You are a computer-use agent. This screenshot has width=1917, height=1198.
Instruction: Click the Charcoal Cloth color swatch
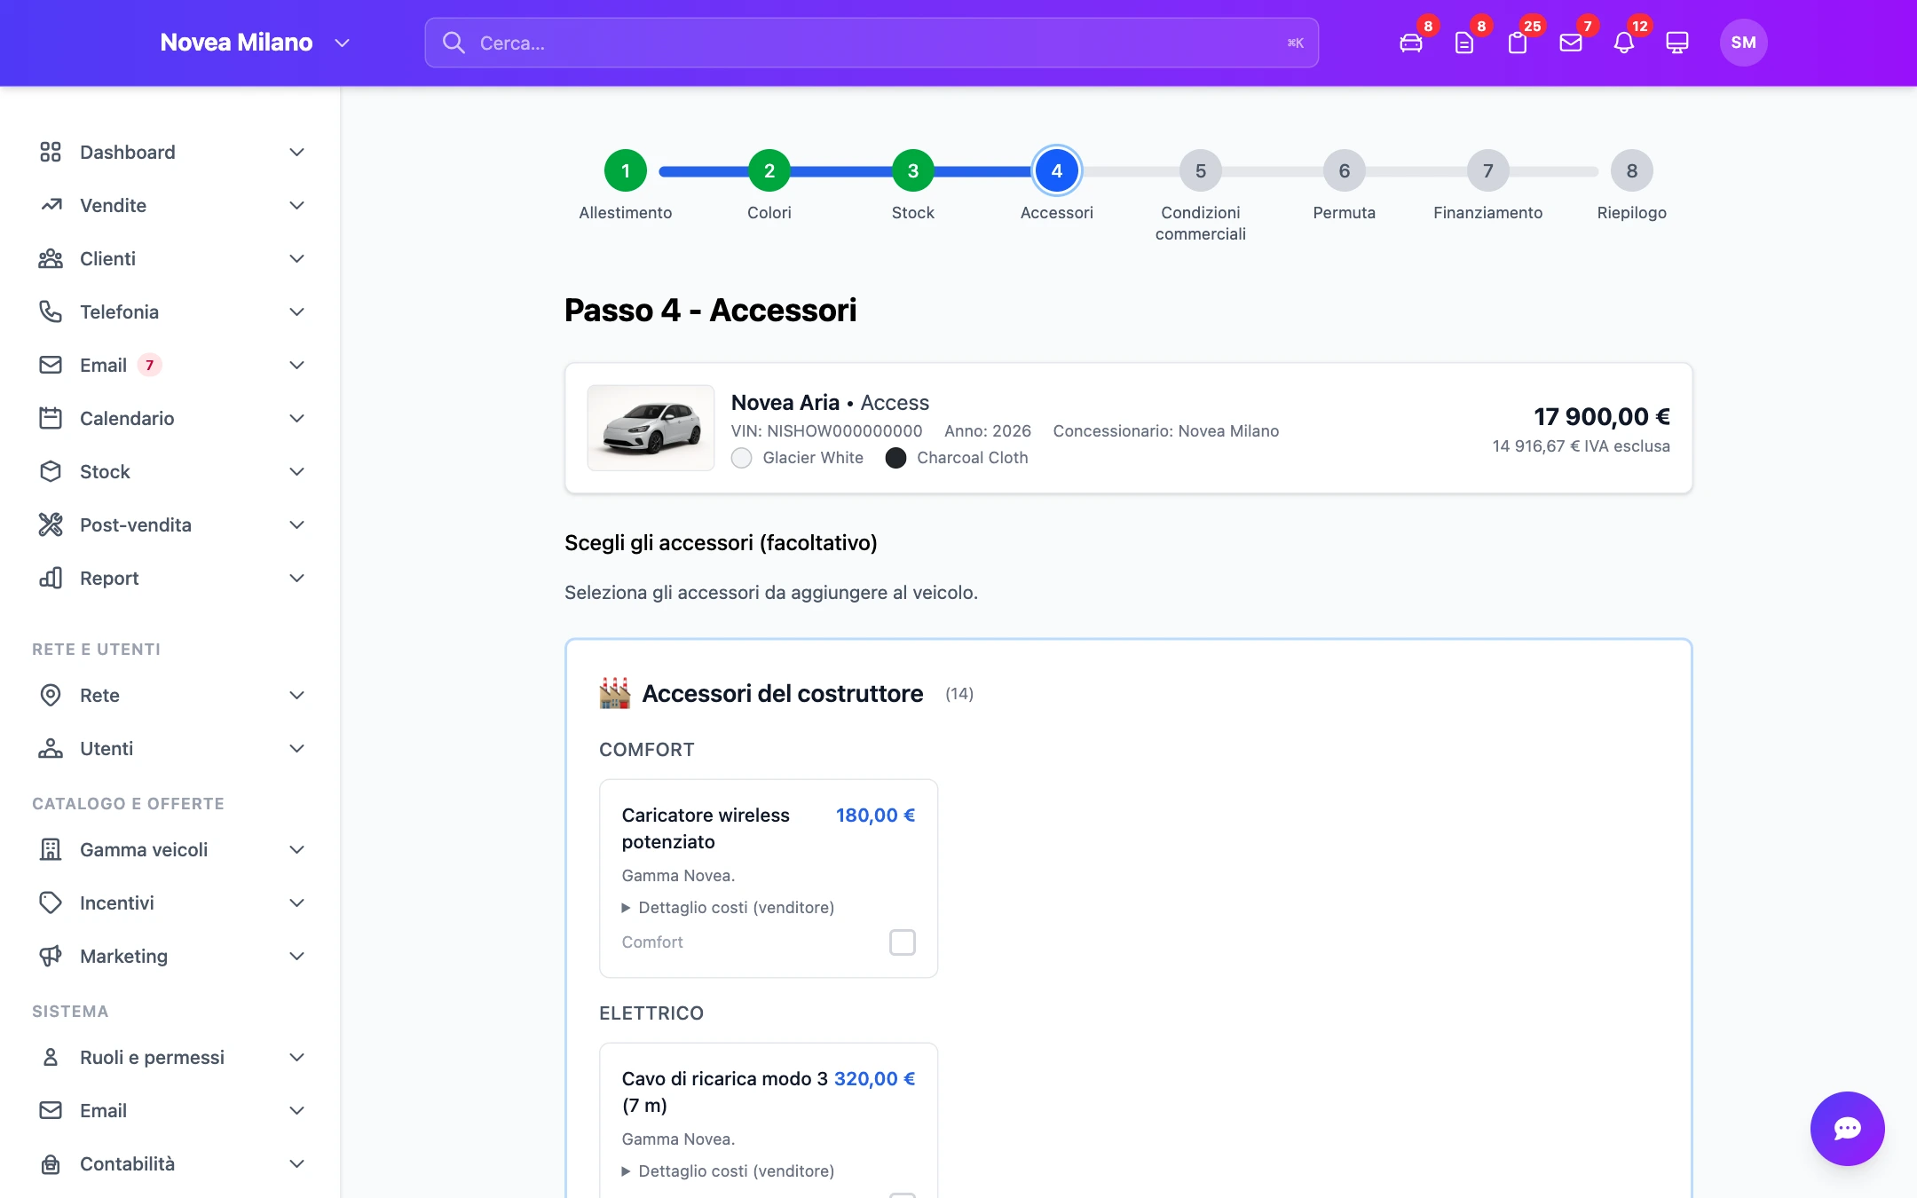click(x=896, y=458)
